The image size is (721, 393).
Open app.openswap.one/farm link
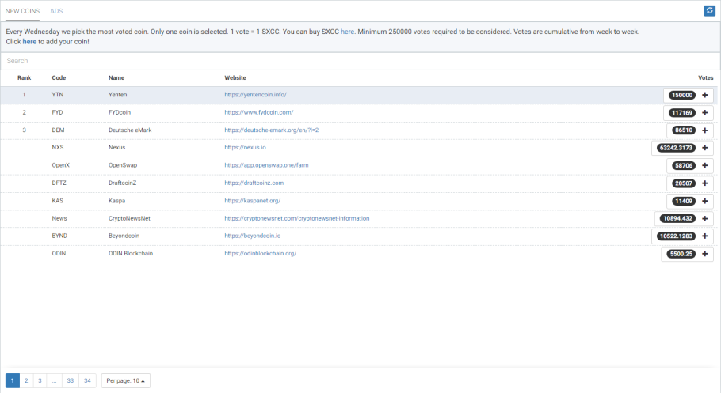[266, 165]
